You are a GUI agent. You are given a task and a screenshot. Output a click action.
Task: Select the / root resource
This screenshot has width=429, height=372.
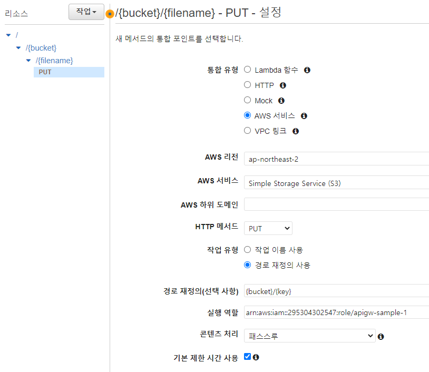pyautogui.click(x=17, y=35)
